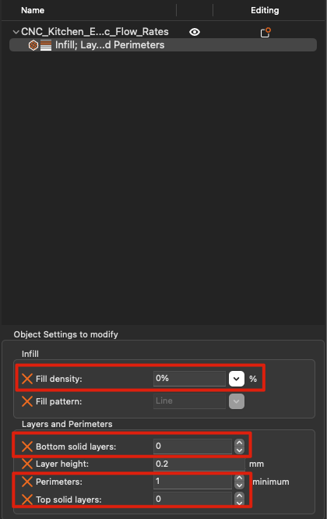
Task: Click the Name column header
Action: pos(33,10)
